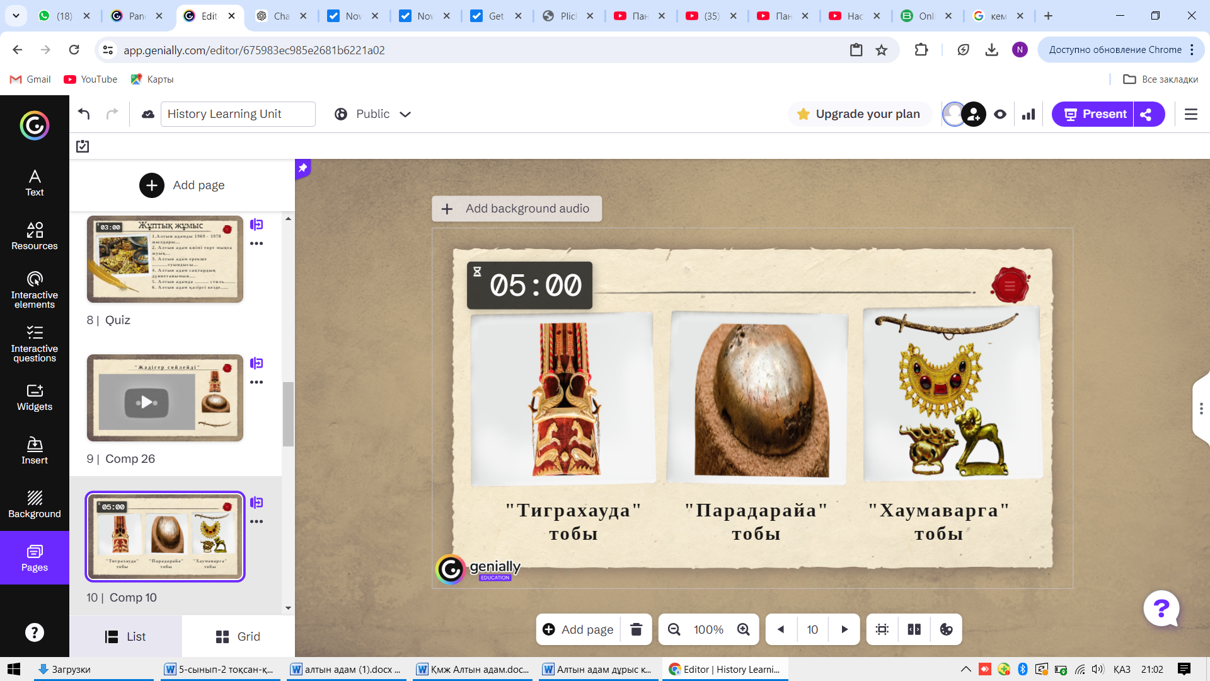Open options menu for page 9 Comp 26
The image size is (1210, 681).
pos(256,382)
